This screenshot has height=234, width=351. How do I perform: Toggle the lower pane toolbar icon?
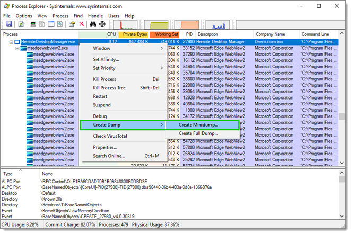pyautogui.click(x=51, y=24)
